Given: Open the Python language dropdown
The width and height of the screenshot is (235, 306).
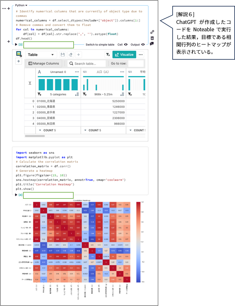Looking at the screenshot, I should (x=21, y=5).
